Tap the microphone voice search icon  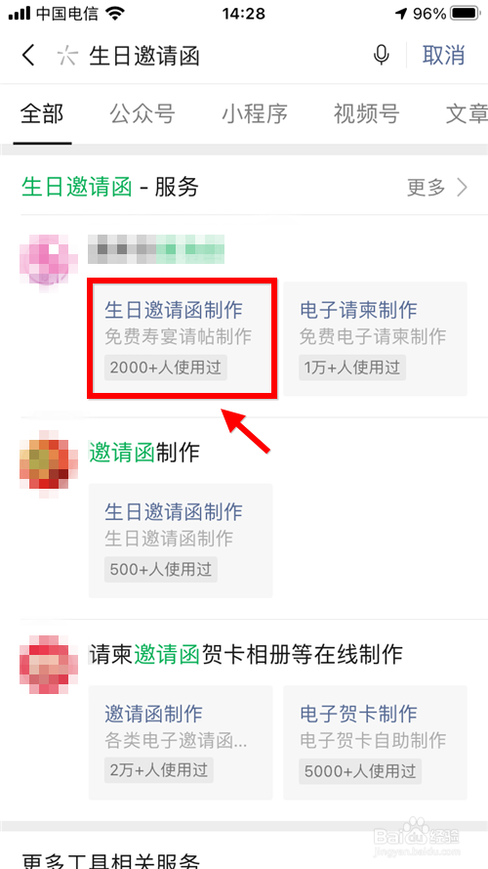[x=382, y=56]
